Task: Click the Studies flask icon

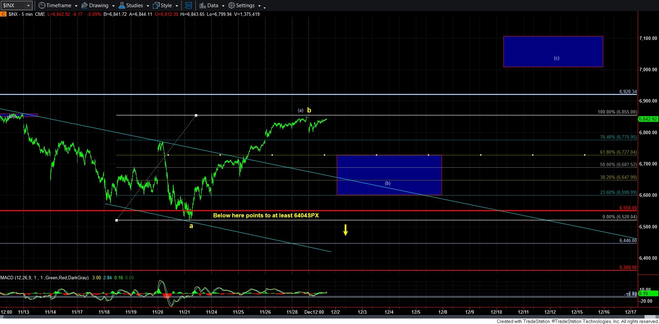Action: click(x=122, y=6)
